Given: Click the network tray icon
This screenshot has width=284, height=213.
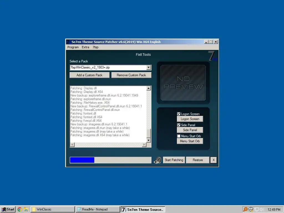Looking at the screenshot, I should (x=256, y=210).
